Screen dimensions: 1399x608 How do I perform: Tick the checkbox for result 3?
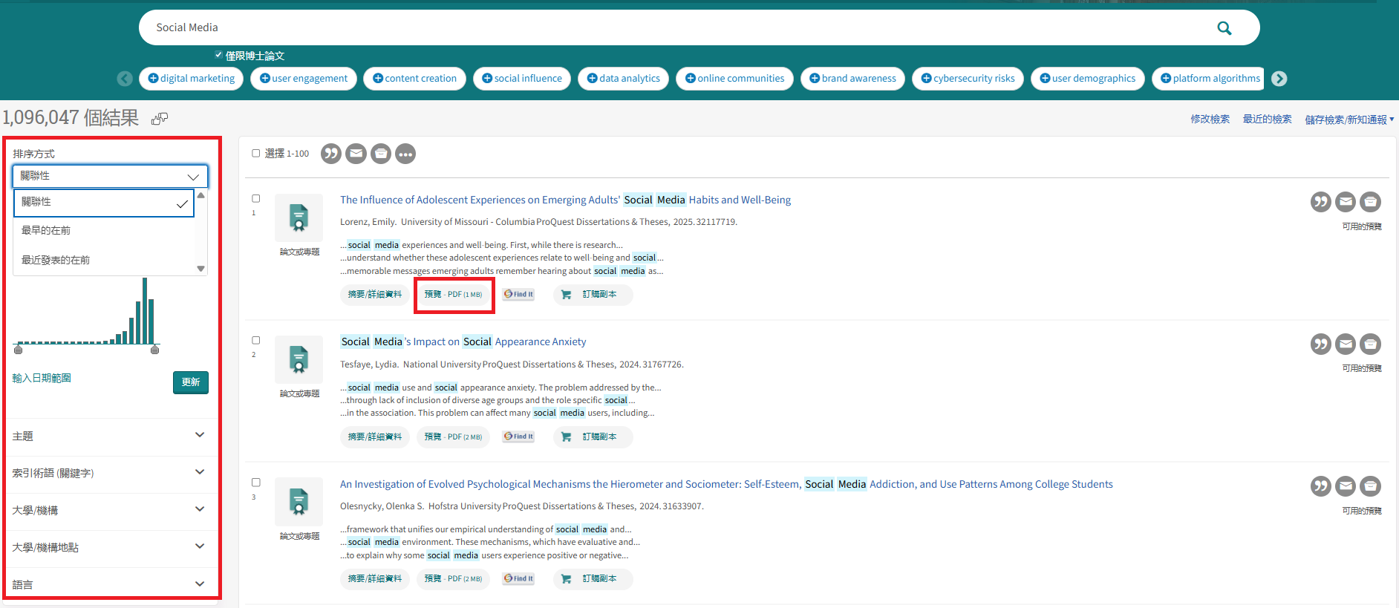coord(255,482)
